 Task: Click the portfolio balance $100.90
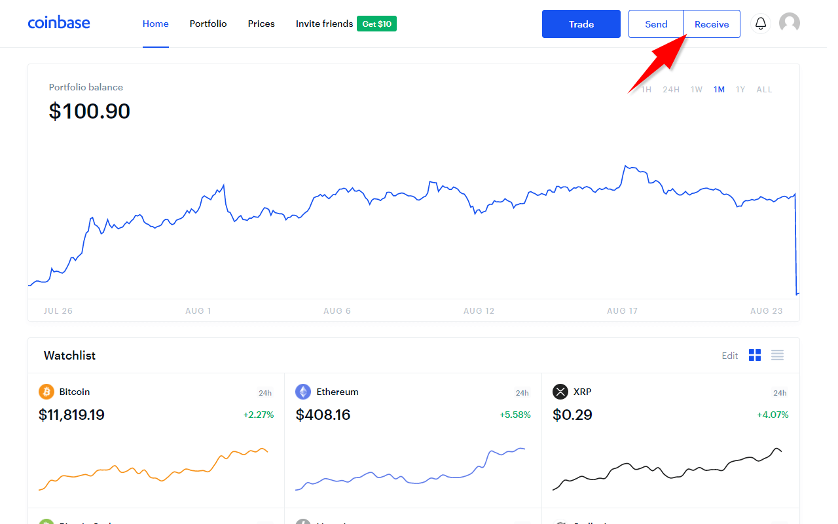90,111
